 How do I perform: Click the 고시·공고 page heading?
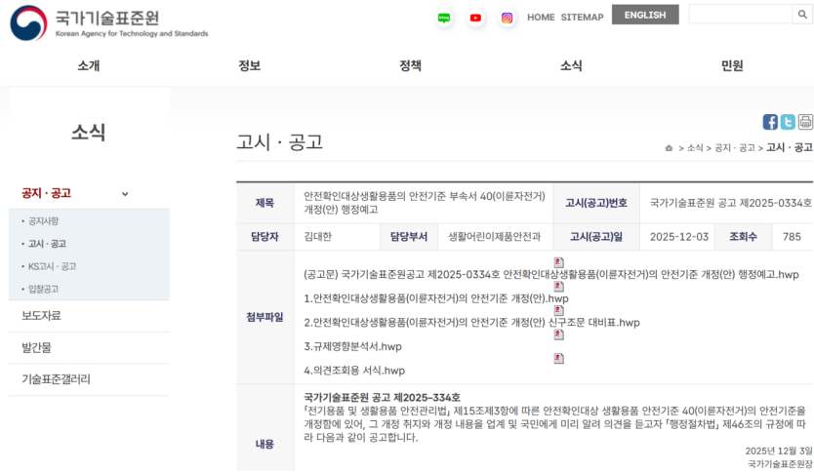[280, 141]
